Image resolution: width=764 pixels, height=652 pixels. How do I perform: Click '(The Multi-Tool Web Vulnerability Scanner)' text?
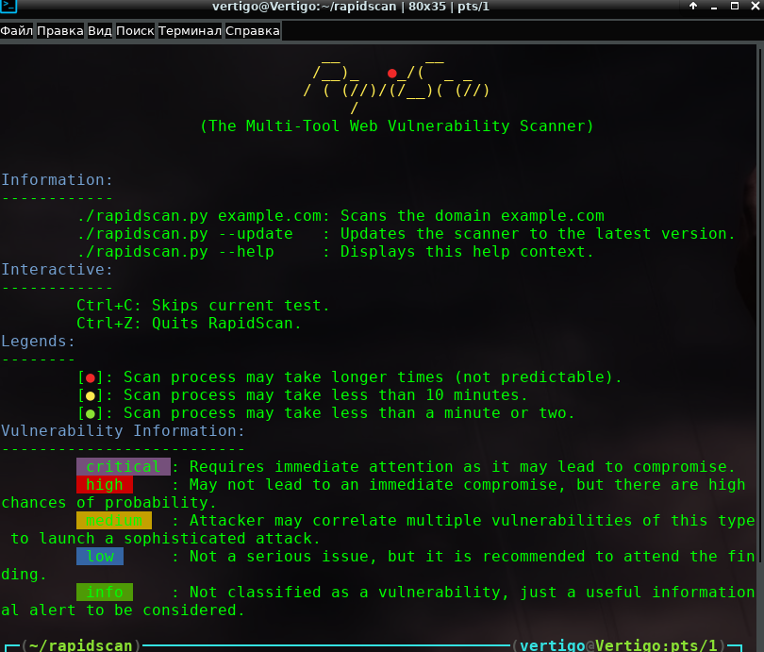point(397,126)
